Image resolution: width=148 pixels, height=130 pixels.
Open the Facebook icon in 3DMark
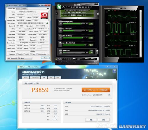coord(115,71)
